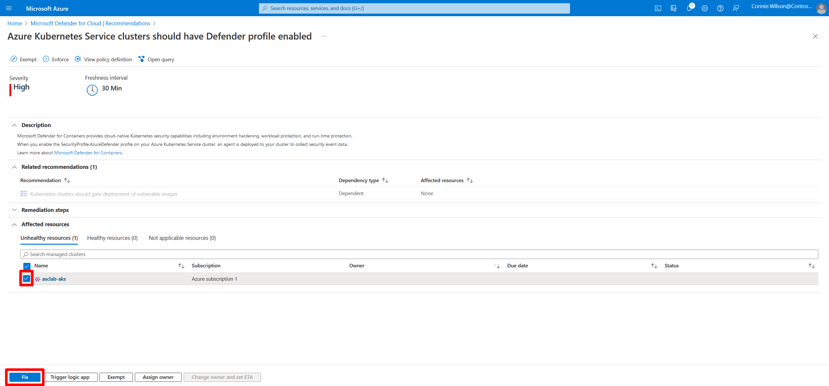Open the Help question mark icon

pyautogui.click(x=720, y=8)
